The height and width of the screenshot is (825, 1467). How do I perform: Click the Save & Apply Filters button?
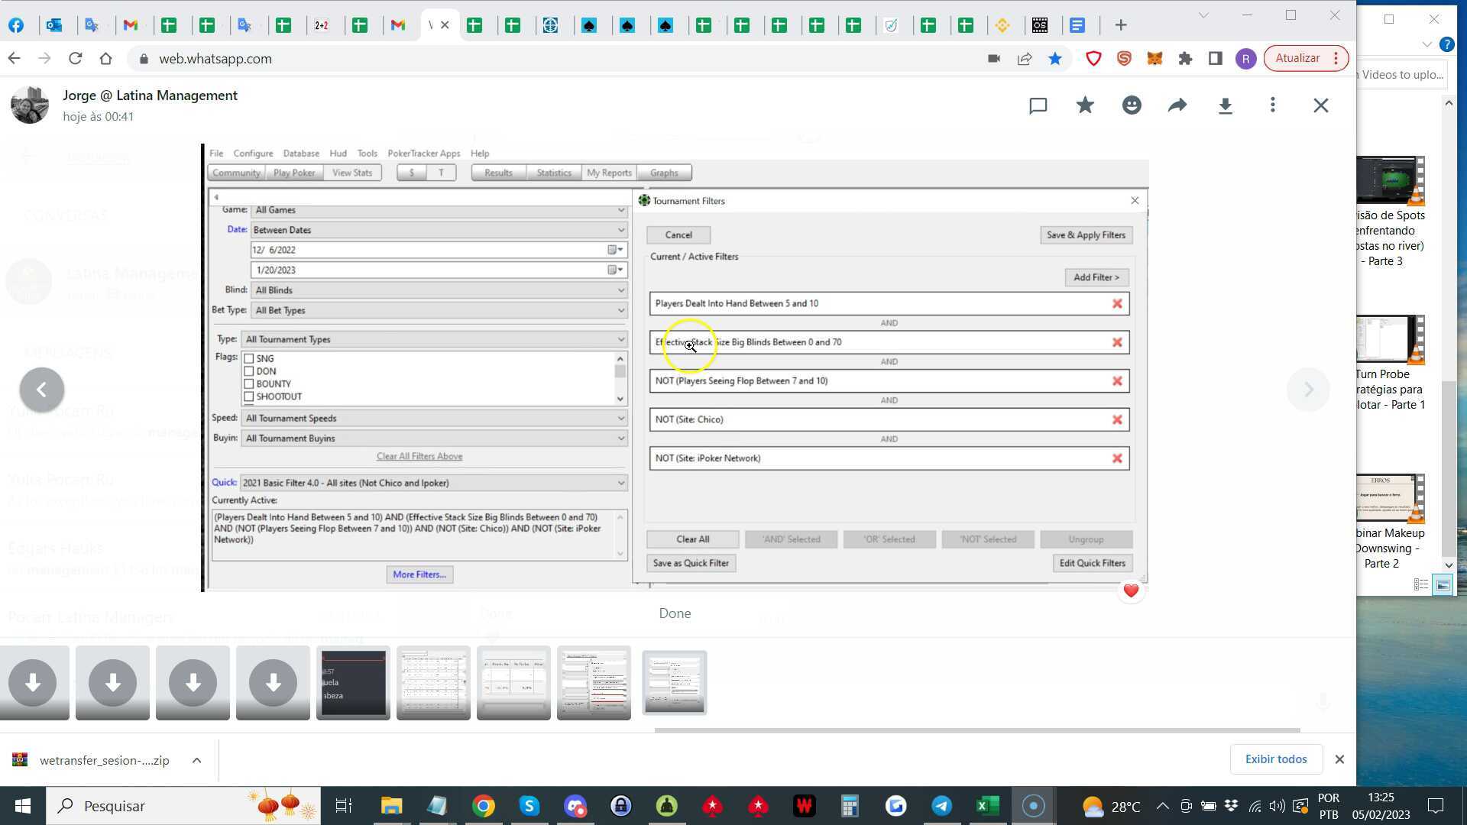pos(1086,235)
